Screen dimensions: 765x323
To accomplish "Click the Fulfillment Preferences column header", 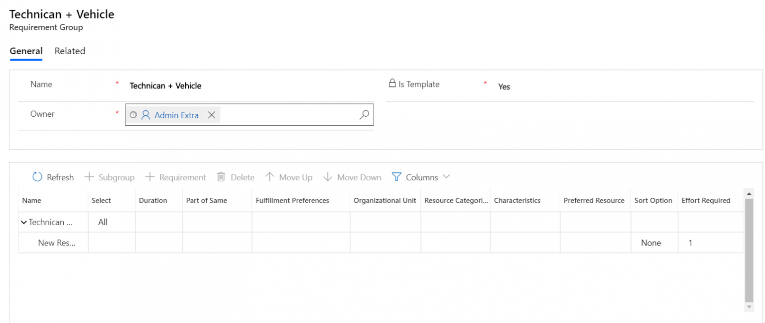I will point(301,200).
